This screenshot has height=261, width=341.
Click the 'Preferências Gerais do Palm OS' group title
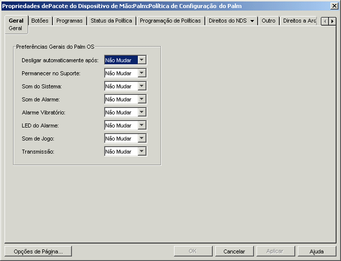pos(55,47)
